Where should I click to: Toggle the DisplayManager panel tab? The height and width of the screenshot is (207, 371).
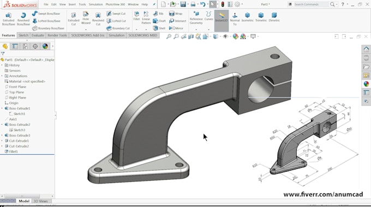point(45,46)
